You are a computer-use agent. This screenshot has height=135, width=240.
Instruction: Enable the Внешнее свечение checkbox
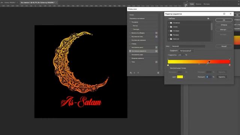click(x=130, y=58)
